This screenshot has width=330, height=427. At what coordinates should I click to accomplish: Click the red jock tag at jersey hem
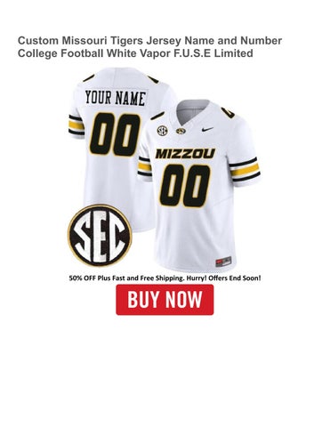223,262
